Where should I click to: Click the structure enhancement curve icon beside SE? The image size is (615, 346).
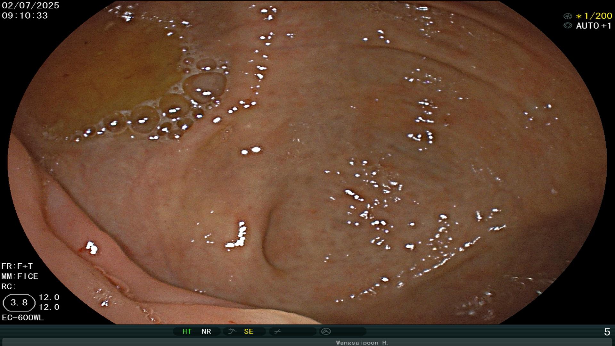click(x=233, y=331)
